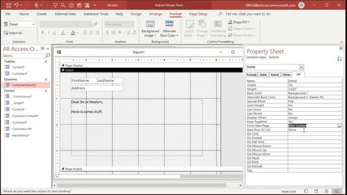Click the Design View icon in the status bar

coord(337,191)
